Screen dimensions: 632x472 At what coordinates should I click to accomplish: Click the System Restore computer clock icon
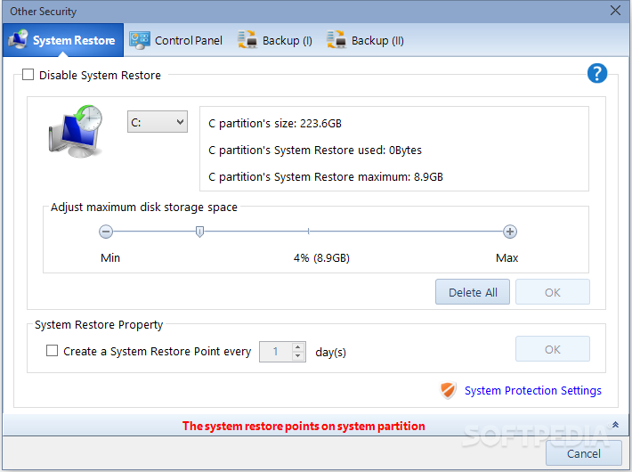(x=76, y=131)
